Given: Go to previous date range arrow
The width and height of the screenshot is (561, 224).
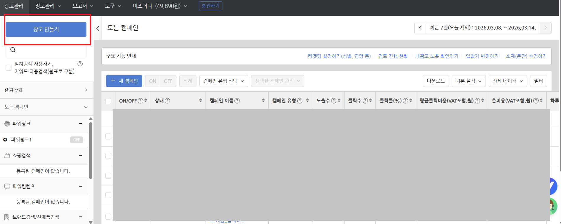Looking at the screenshot, I should point(420,28).
